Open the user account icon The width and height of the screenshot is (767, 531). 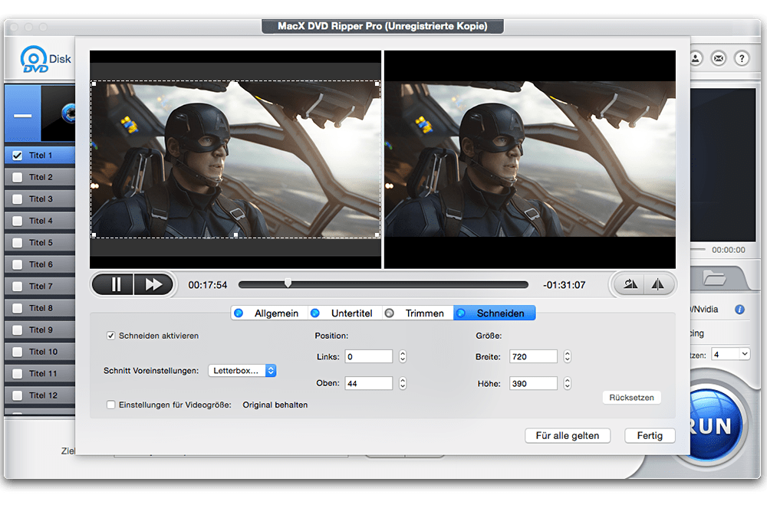(696, 58)
